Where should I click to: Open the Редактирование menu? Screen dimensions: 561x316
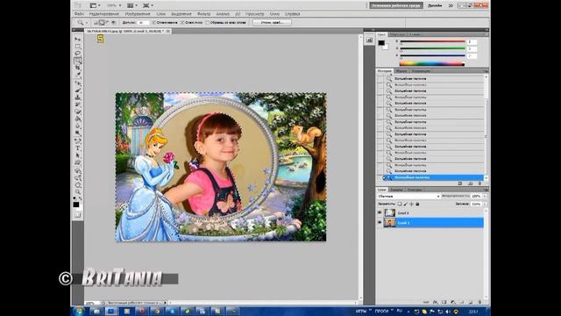103,14
